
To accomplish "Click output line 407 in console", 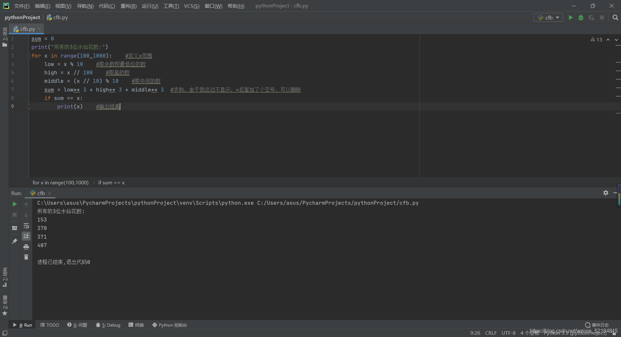I will click(x=42, y=245).
